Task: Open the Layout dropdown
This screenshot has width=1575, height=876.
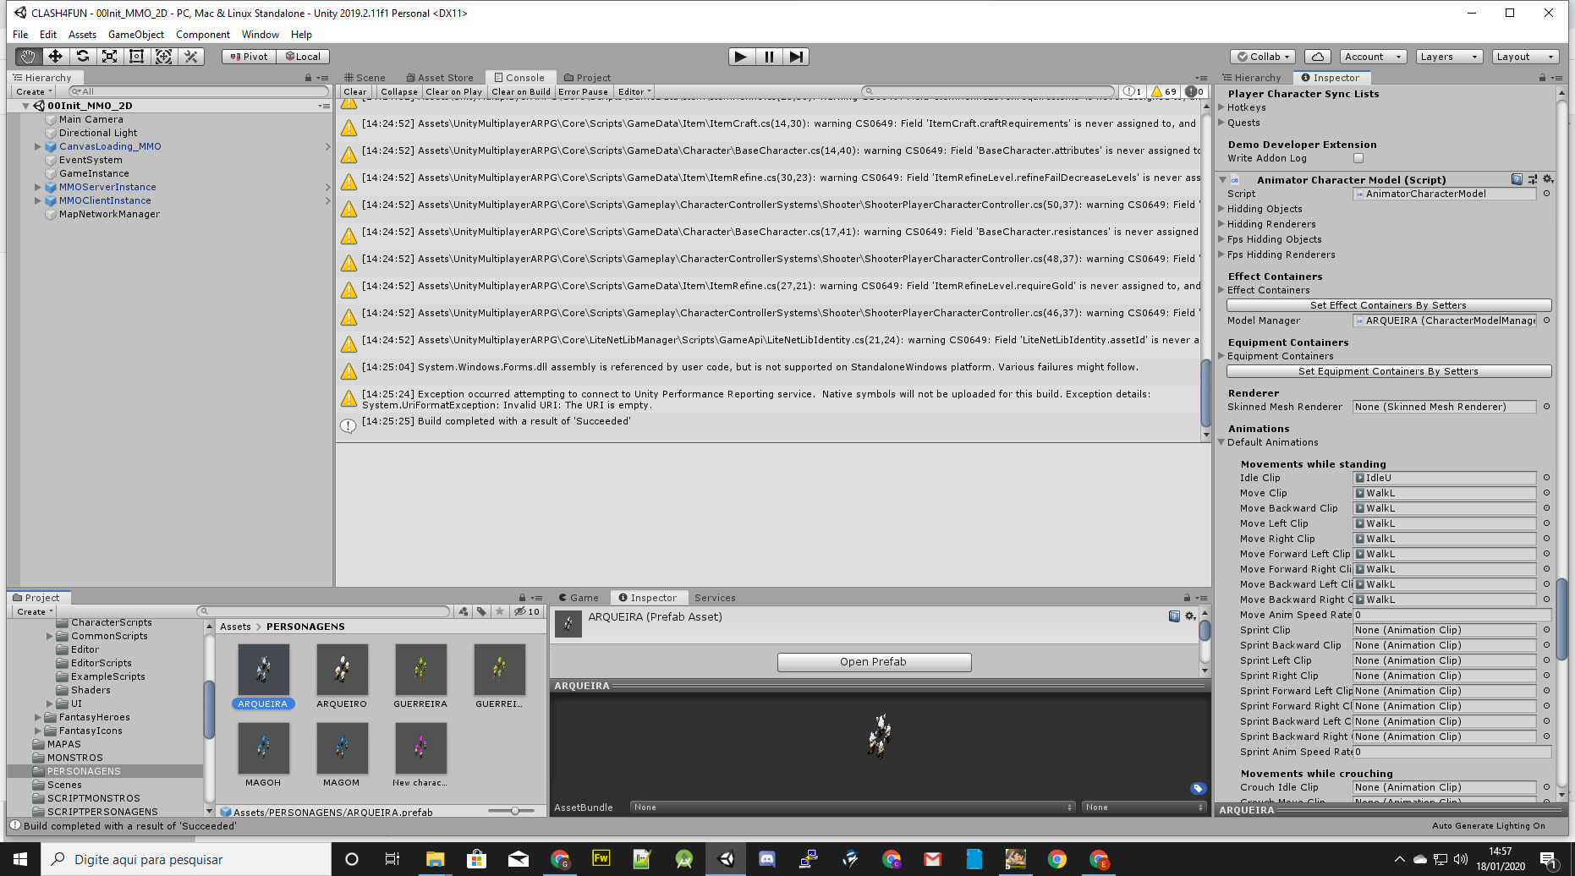Action: (x=1525, y=56)
